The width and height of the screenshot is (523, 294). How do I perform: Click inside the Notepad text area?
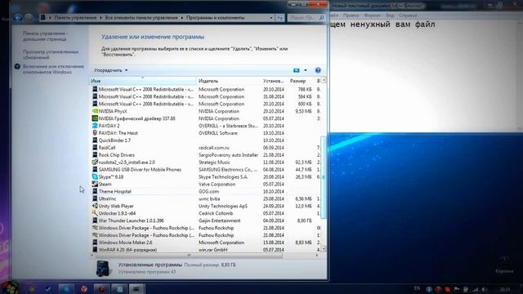423,77
